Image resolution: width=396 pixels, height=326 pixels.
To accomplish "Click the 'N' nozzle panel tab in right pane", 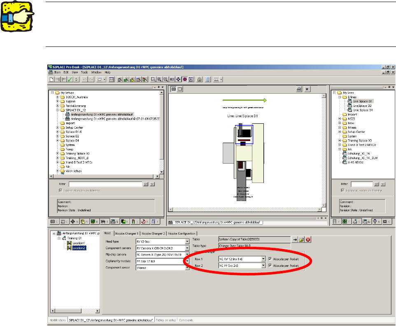I will coord(377,222).
